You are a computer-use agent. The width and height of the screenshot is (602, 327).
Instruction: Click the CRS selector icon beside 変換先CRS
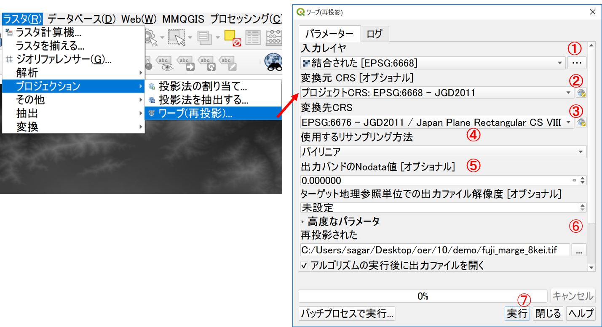tap(581, 122)
